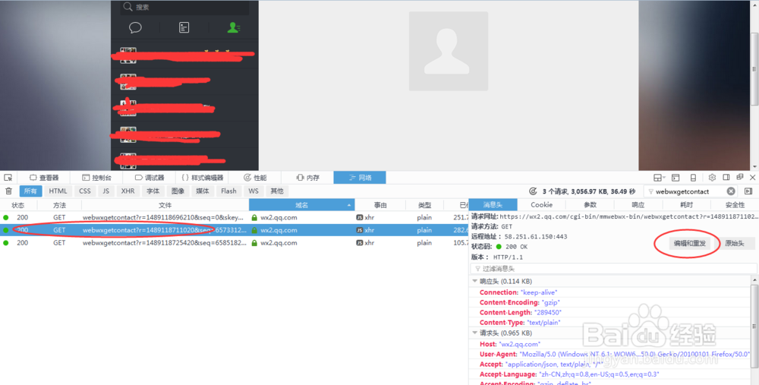Open the 性能 performance tab

[x=255, y=178]
